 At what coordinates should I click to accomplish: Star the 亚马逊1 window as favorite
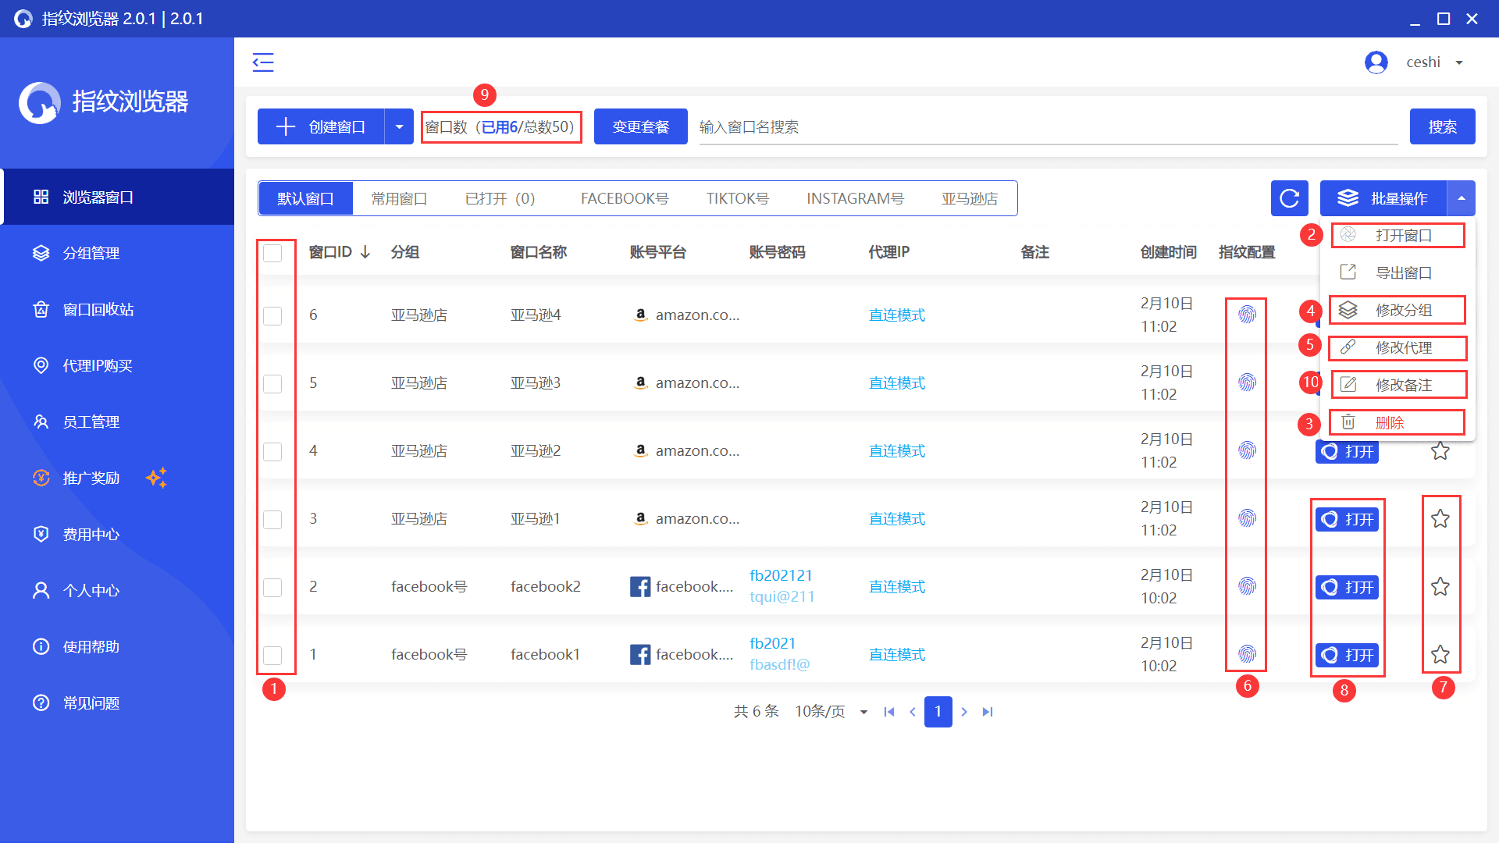(1440, 519)
